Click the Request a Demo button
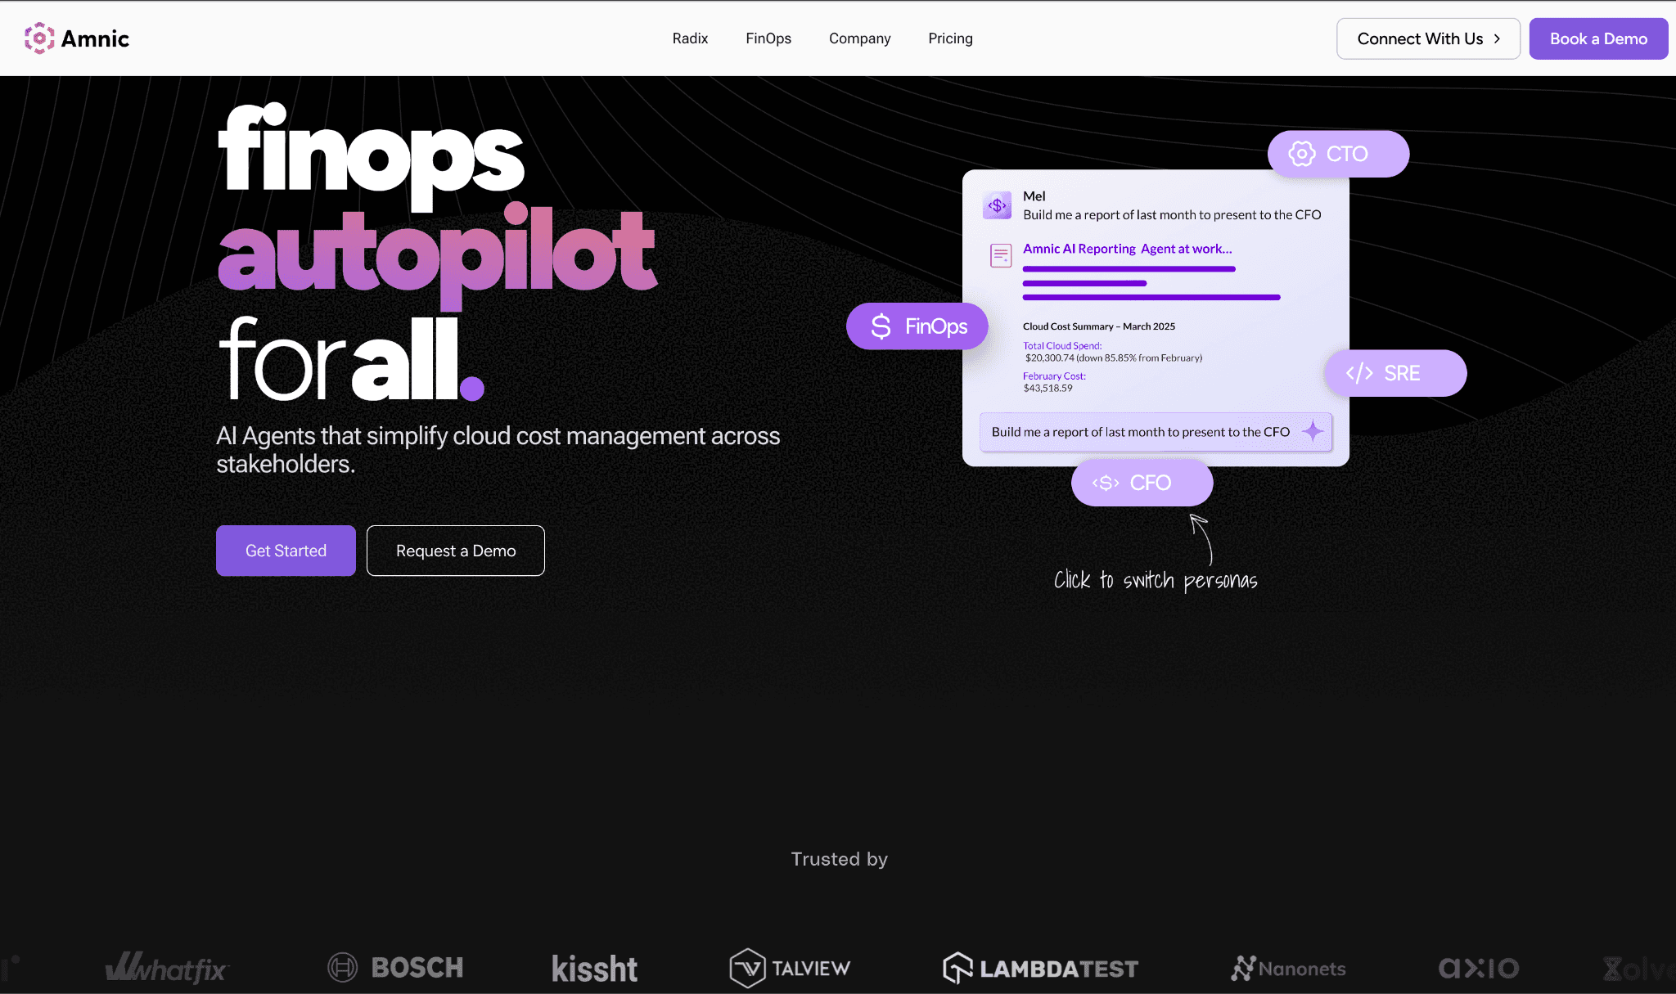This screenshot has height=994, width=1676. [x=456, y=551]
